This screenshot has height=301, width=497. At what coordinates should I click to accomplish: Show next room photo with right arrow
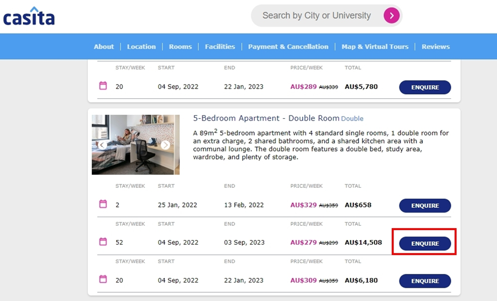coord(165,145)
